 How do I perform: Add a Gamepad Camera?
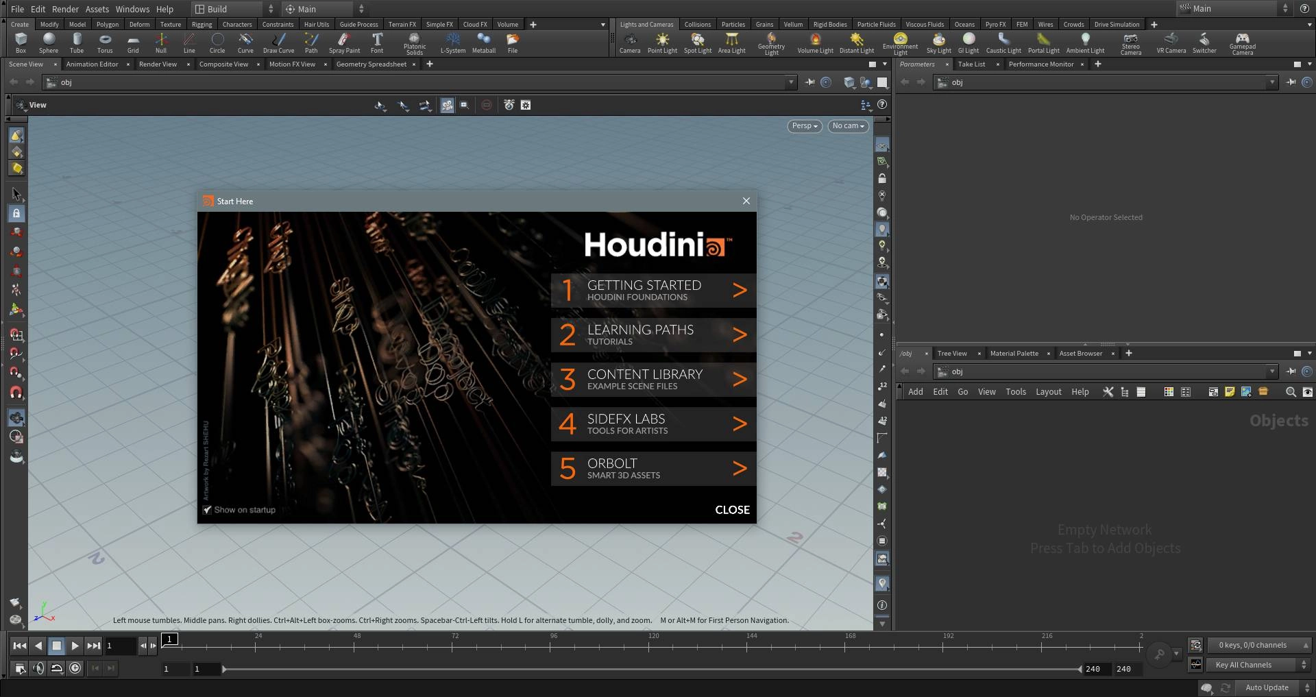[x=1242, y=44]
